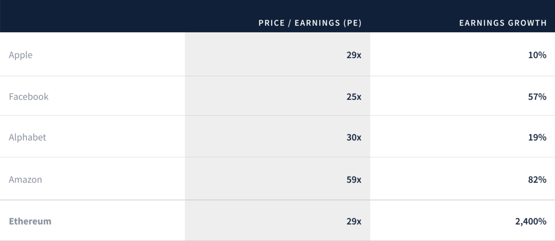Viewport: 555px width, 241px height.
Task: Select the Apple row label
Action: pos(21,55)
